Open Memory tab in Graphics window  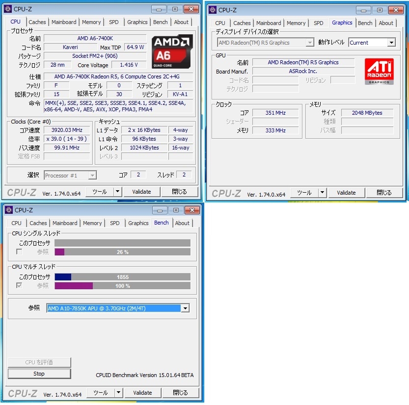[x=296, y=23]
